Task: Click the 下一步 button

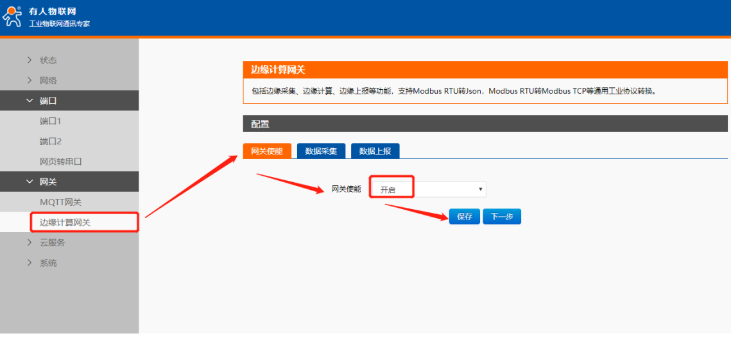Action: pyautogui.click(x=502, y=217)
